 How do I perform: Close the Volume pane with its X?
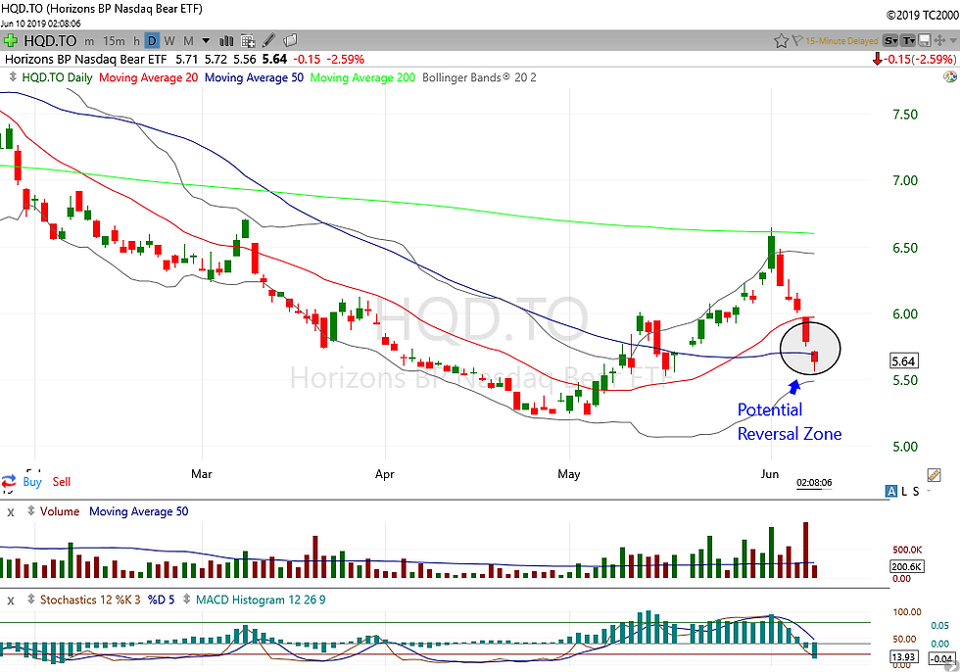click(11, 511)
